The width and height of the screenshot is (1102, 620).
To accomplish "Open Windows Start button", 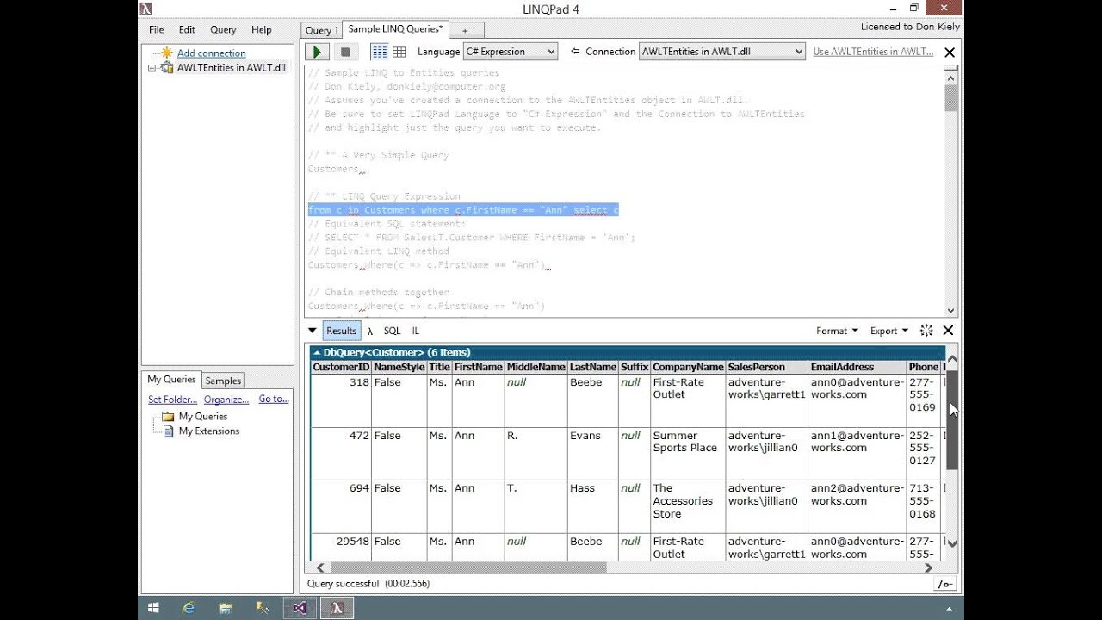I will coord(153,608).
